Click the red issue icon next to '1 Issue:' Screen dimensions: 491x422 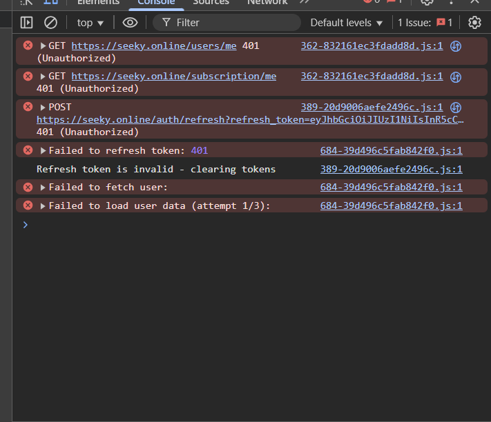pos(441,23)
